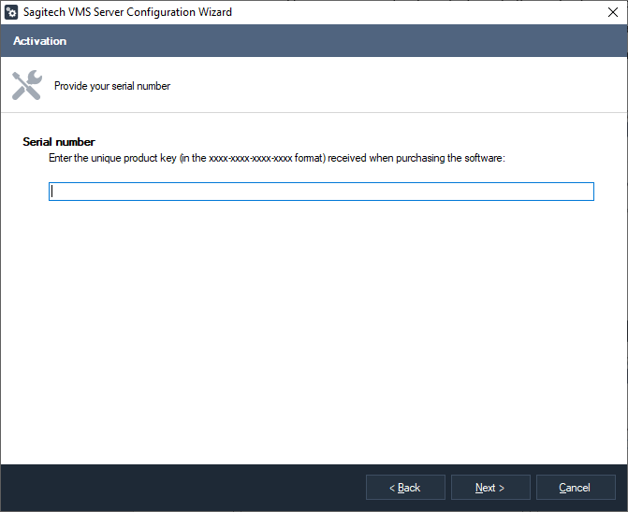The width and height of the screenshot is (628, 512).
Task: Click the 'Provide your serial number' subtitle
Action: pos(112,86)
